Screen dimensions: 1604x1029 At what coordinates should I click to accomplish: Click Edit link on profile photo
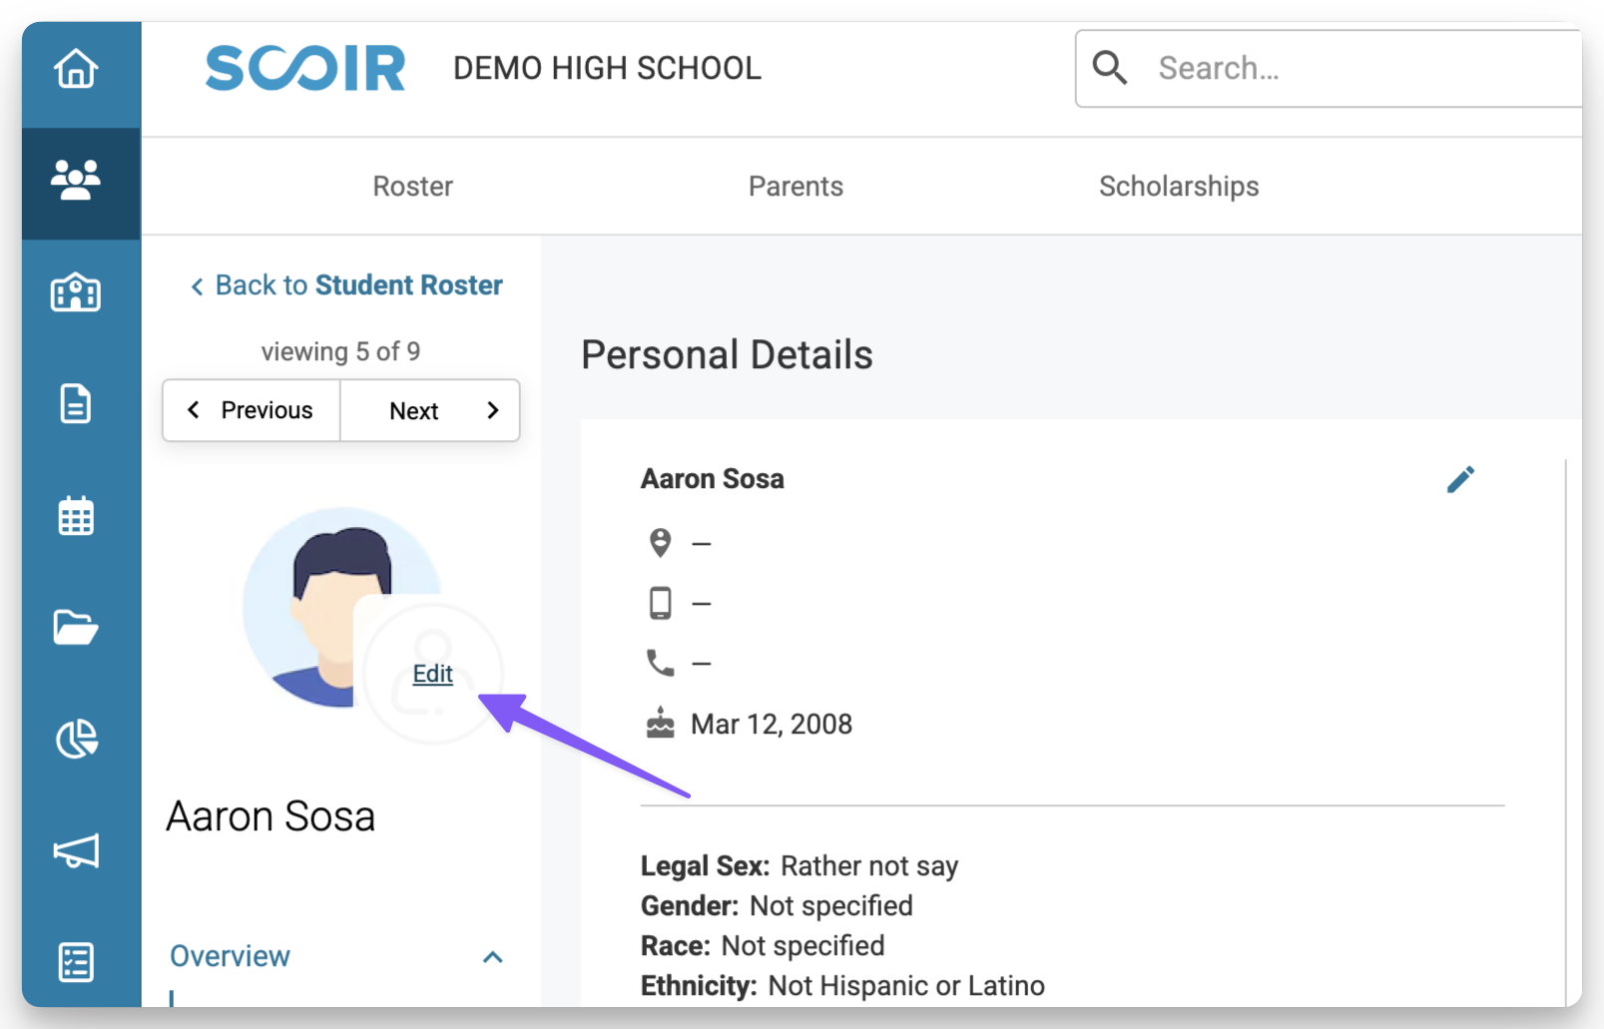tap(432, 674)
